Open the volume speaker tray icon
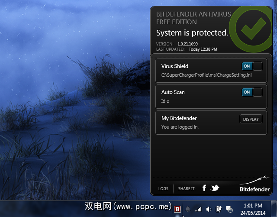277x217 pixels. pyautogui.click(x=209, y=209)
